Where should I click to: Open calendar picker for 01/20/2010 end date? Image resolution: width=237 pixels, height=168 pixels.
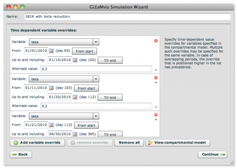point(75,97)
